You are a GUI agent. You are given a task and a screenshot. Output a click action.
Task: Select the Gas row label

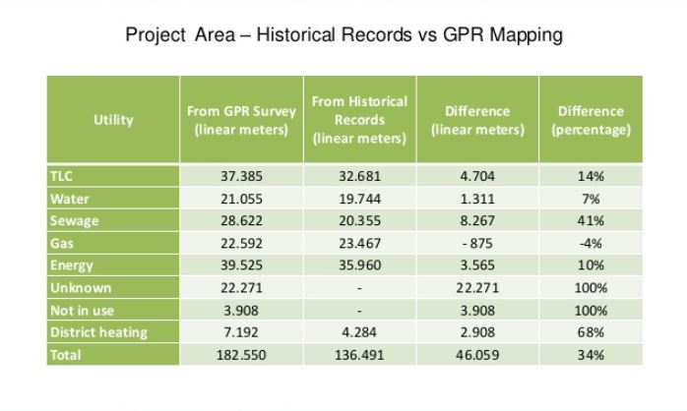tap(61, 243)
